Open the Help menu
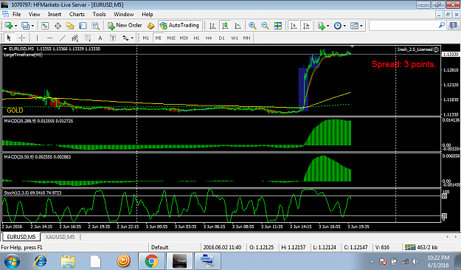The height and width of the screenshot is (270, 461). click(148, 14)
